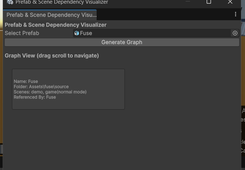Open the object picker for Select Prefab
Viewport: 245px width, 170px height.
[x=235, y=33]
